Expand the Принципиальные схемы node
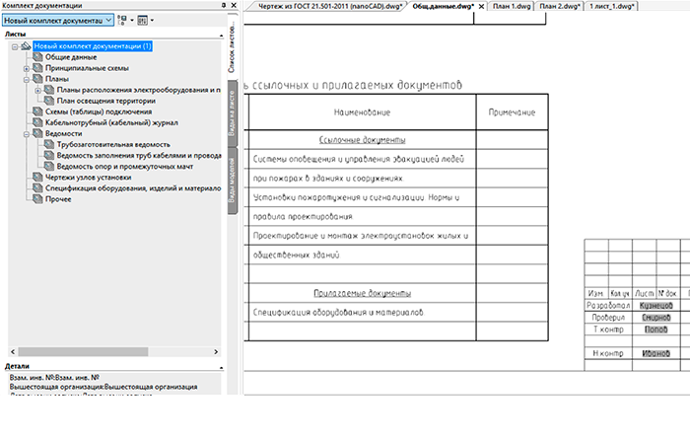Image resolution: width=690 pixels, height=442 pixels. (27, 68)
